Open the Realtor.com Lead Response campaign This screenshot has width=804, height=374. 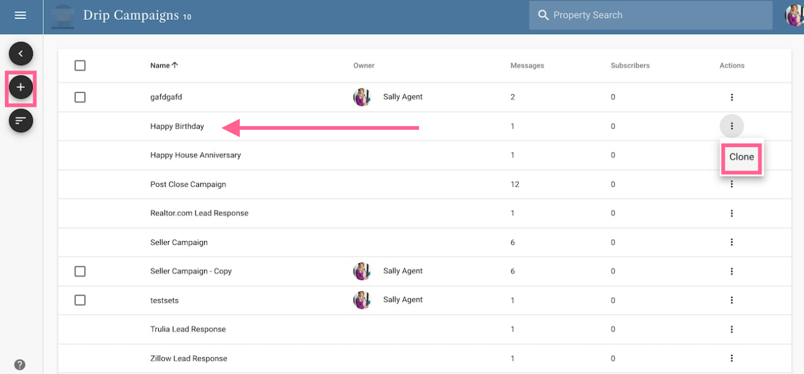pos(199,213)
